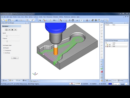Click the Paste clipboard icon

[33, 20]
